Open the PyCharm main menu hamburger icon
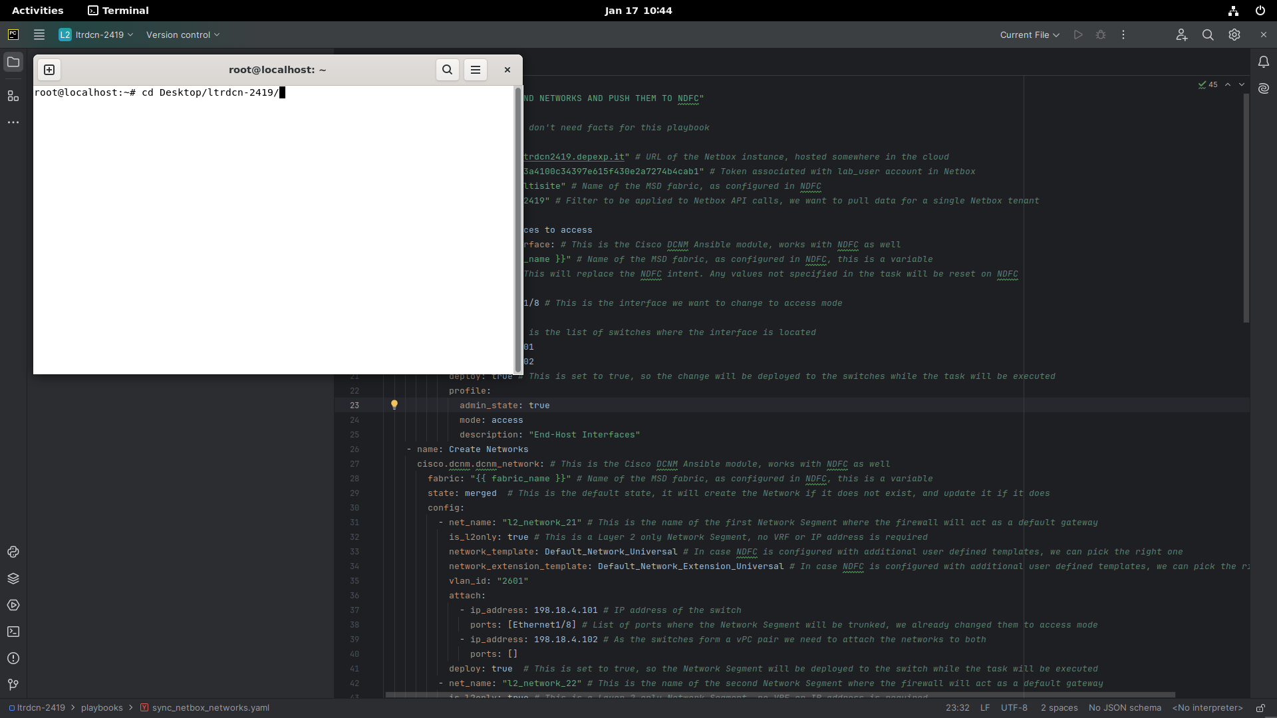 point(39,35)
